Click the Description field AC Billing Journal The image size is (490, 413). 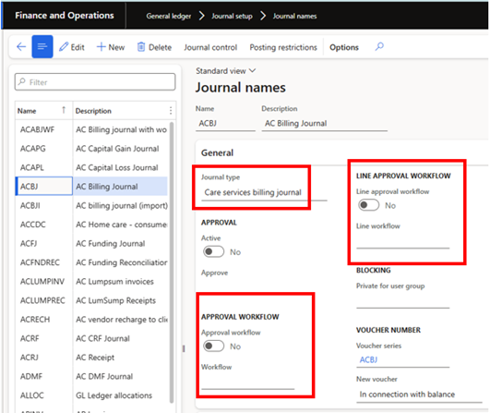325,123
